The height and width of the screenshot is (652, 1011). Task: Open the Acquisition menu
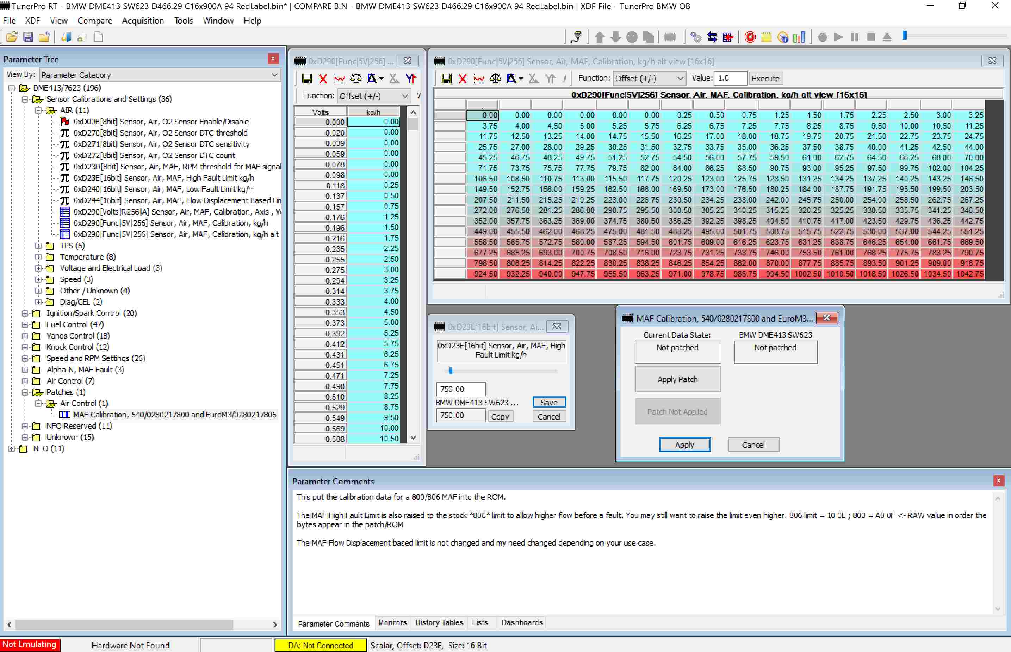point(143,21)
